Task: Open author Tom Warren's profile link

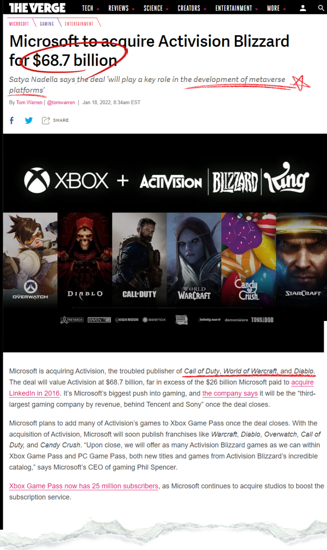Action: 29,102
